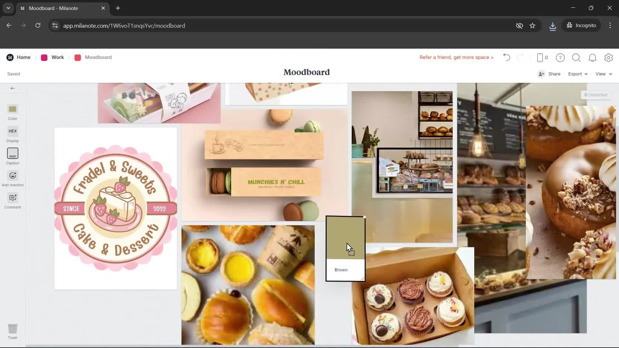
Task: Open the settings gear
Action: (x=609, y=57)
